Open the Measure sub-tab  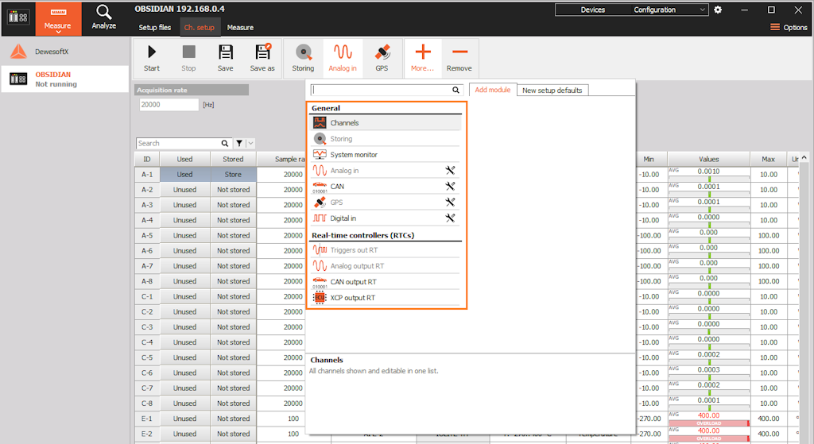click(240, 28)
